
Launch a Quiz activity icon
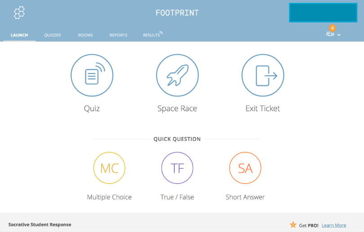pyautogui.click(x=92, y=75)
